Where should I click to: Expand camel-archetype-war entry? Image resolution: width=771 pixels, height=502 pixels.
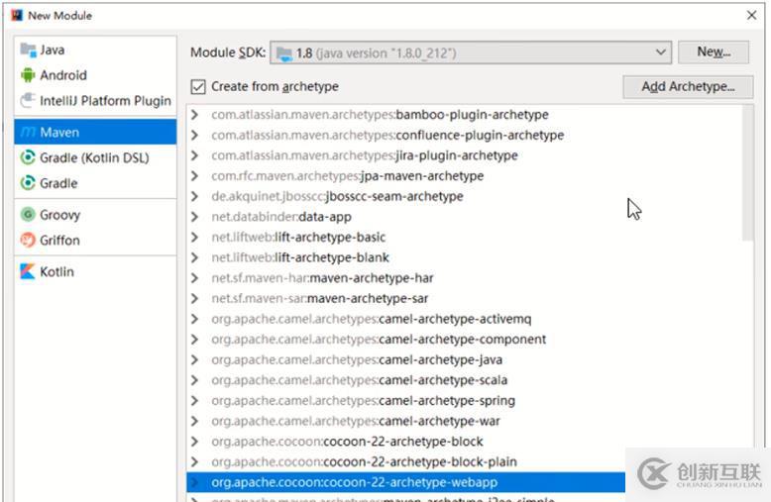pyautogui.click(x=195, y=421)
